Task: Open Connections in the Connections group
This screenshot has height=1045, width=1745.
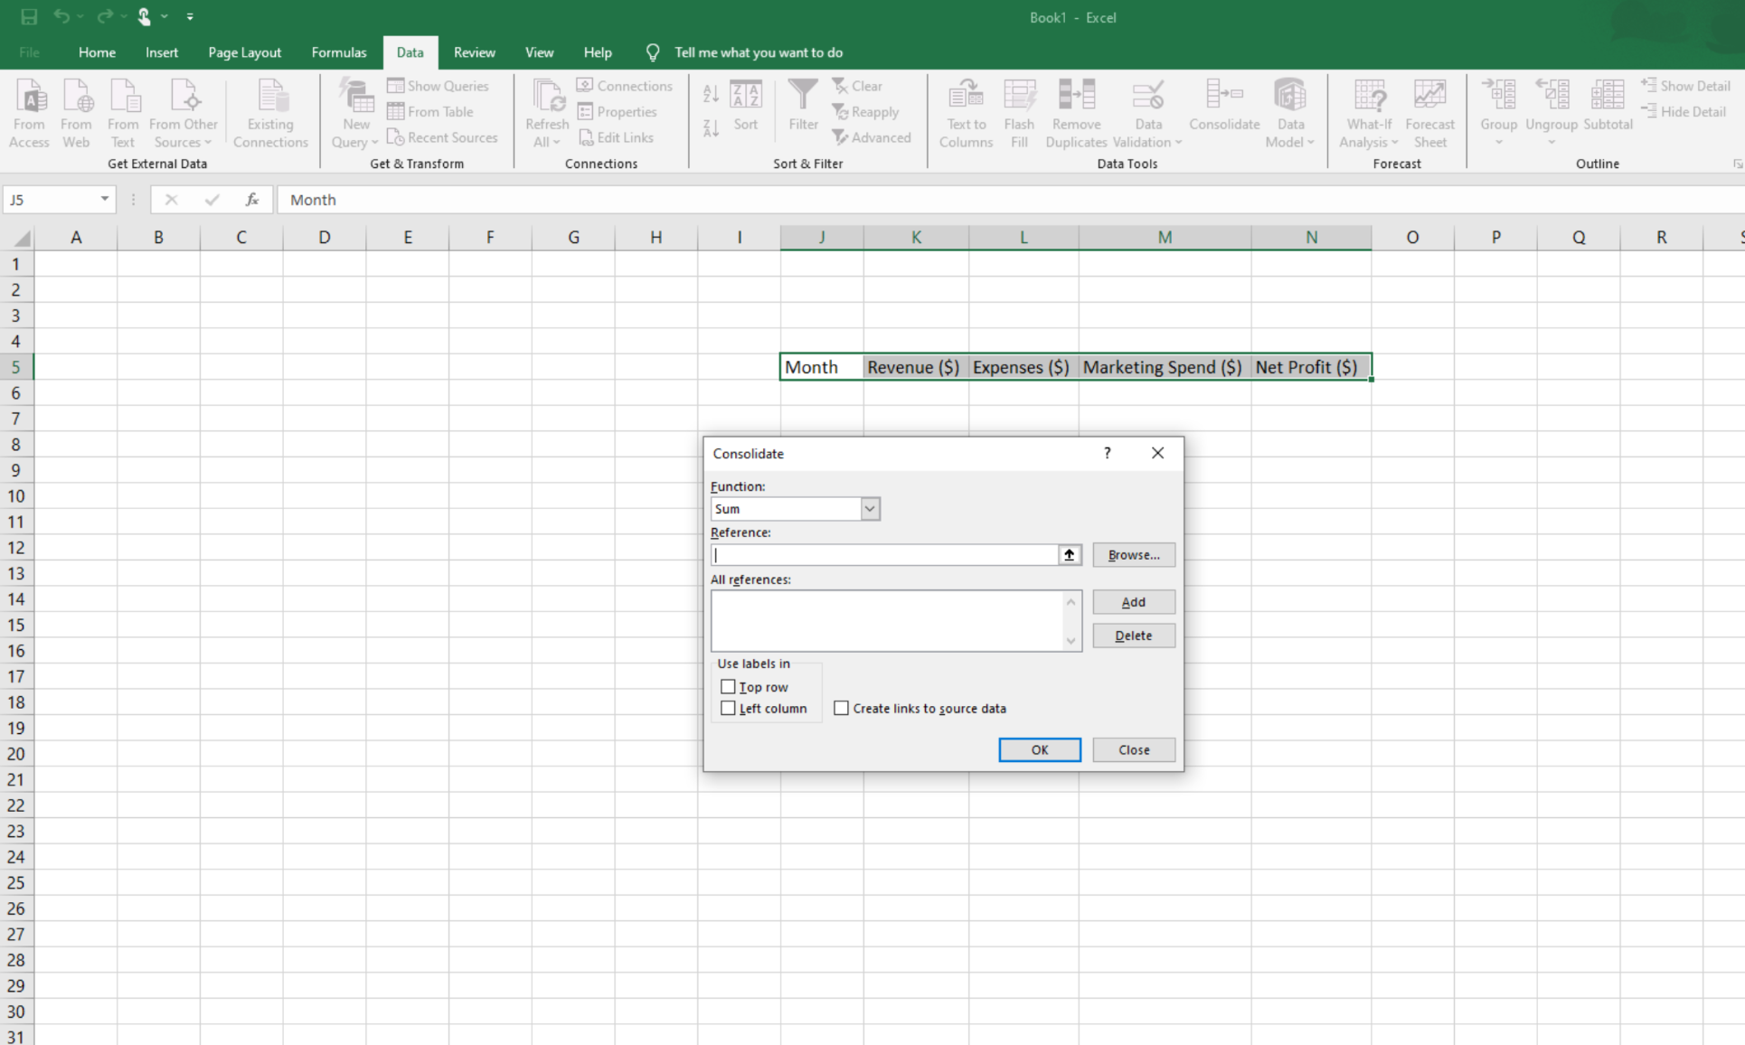Action: coord(625,86)
